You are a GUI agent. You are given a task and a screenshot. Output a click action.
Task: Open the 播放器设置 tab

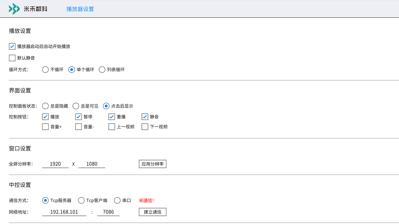coord(80,9)
